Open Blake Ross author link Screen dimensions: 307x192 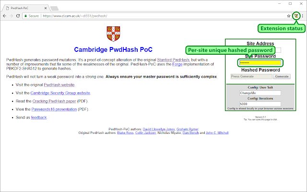[125, 132]
